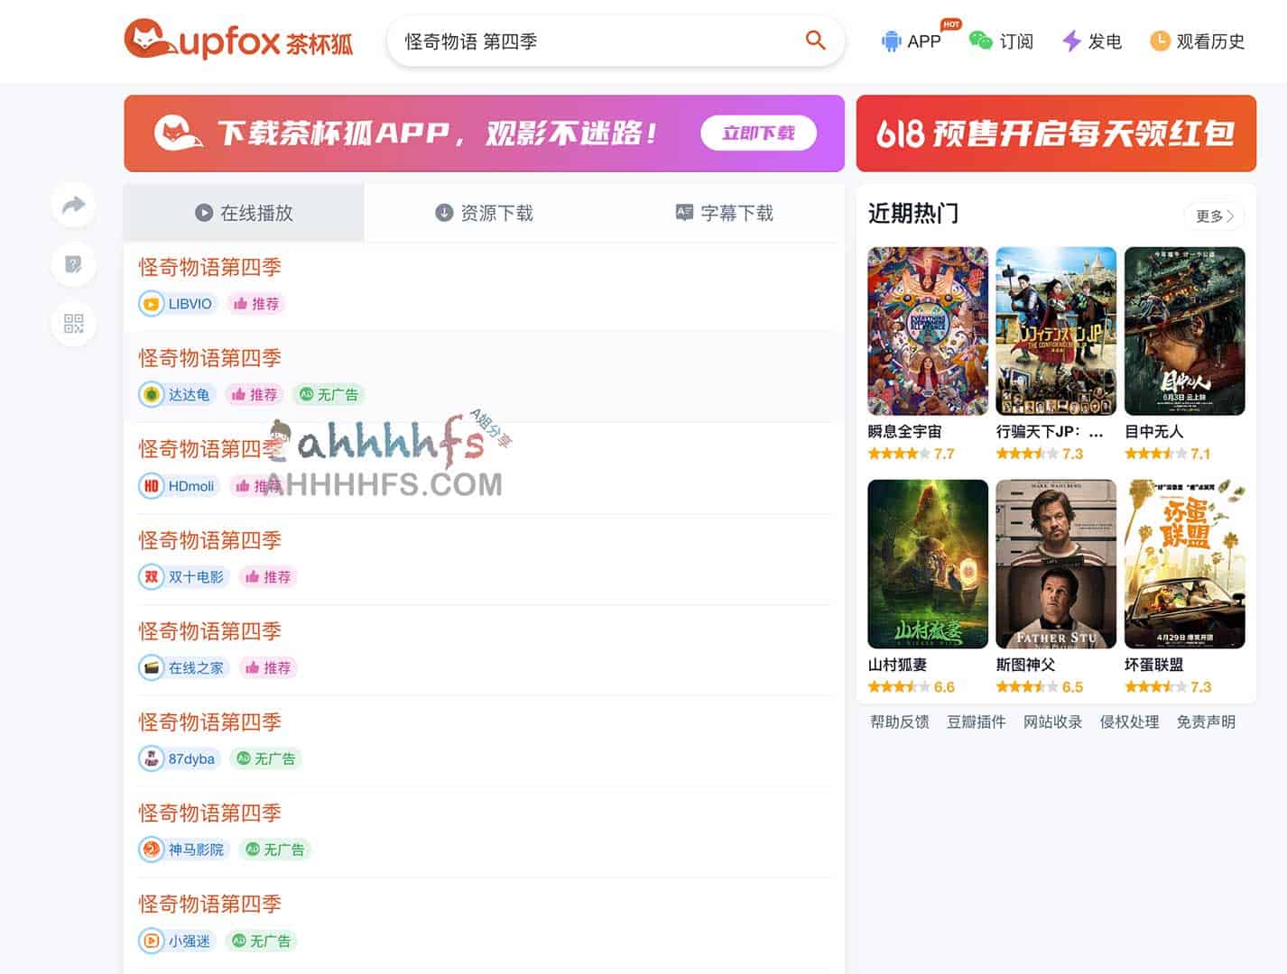Click the LIBVIO source tag
This screenshot has height=974, width=1287.
[x=178, y=304]
